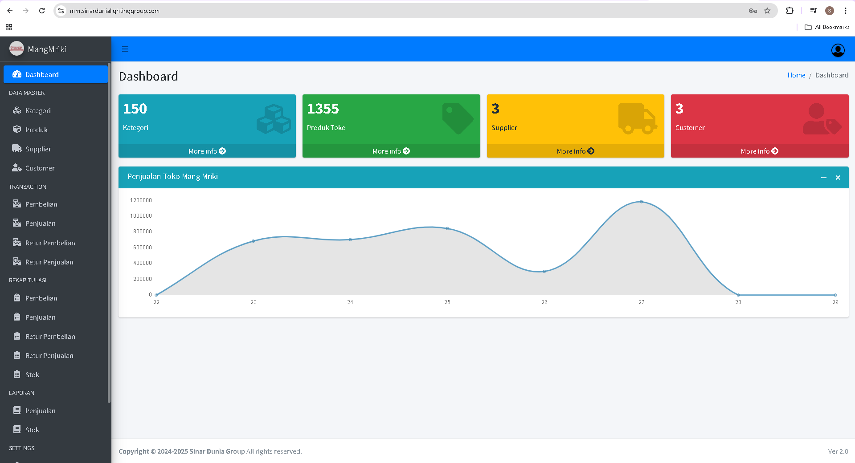Image resolution: width=855 pixels, height=463 pixels.
Task: Click the MangMriki brand name text
Action: click(47, 49)
